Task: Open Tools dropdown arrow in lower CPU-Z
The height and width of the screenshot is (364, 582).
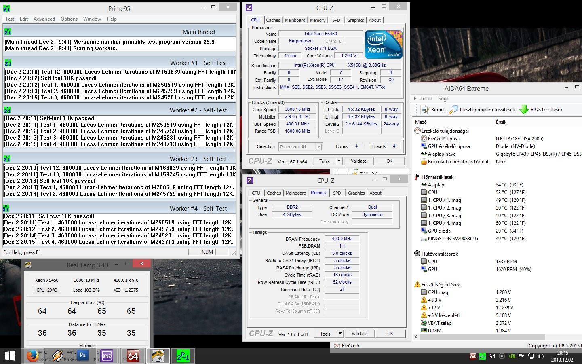Action: tap(340, 334)
